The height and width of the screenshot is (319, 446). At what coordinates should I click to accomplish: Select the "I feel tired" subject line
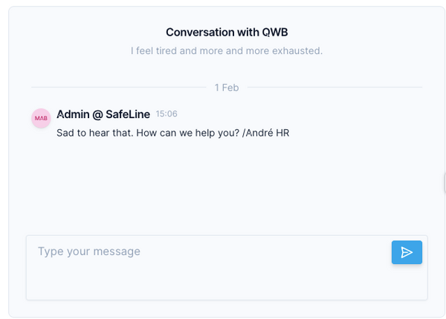pyautogui.click(x=227, y=50)
